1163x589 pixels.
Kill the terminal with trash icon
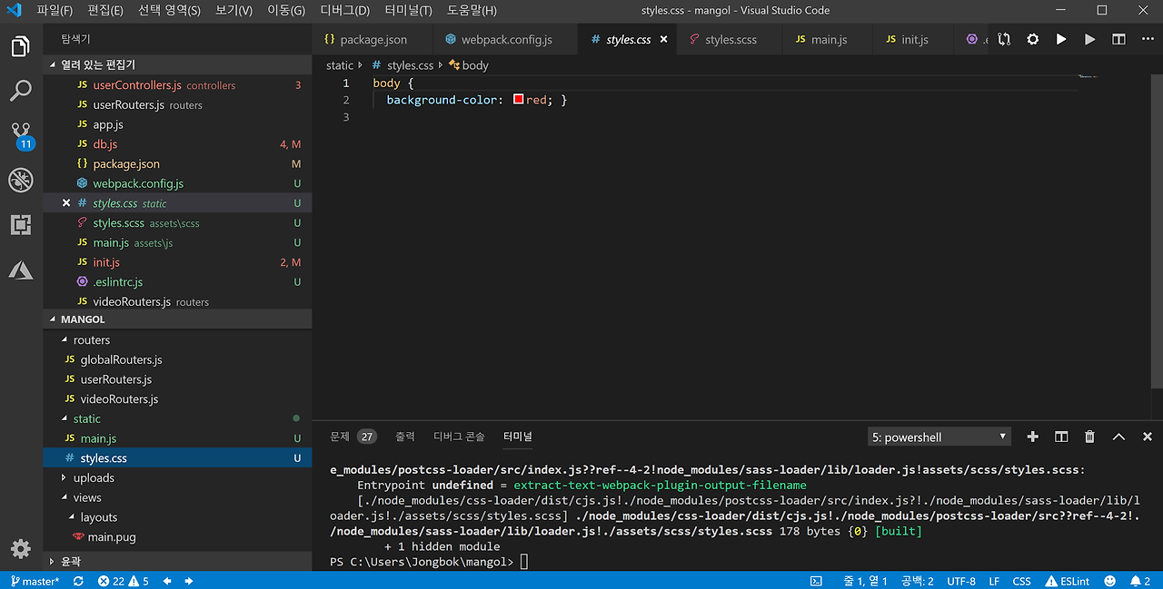point(1089,437)
